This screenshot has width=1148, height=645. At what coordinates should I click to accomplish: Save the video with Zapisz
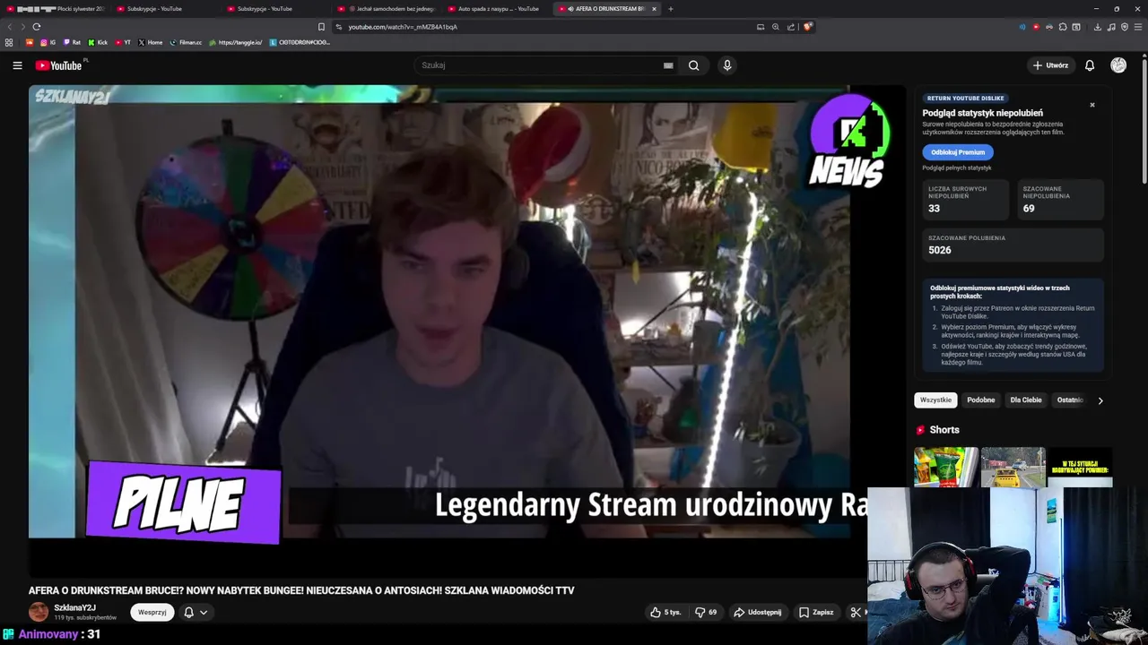tap(816, 613)
